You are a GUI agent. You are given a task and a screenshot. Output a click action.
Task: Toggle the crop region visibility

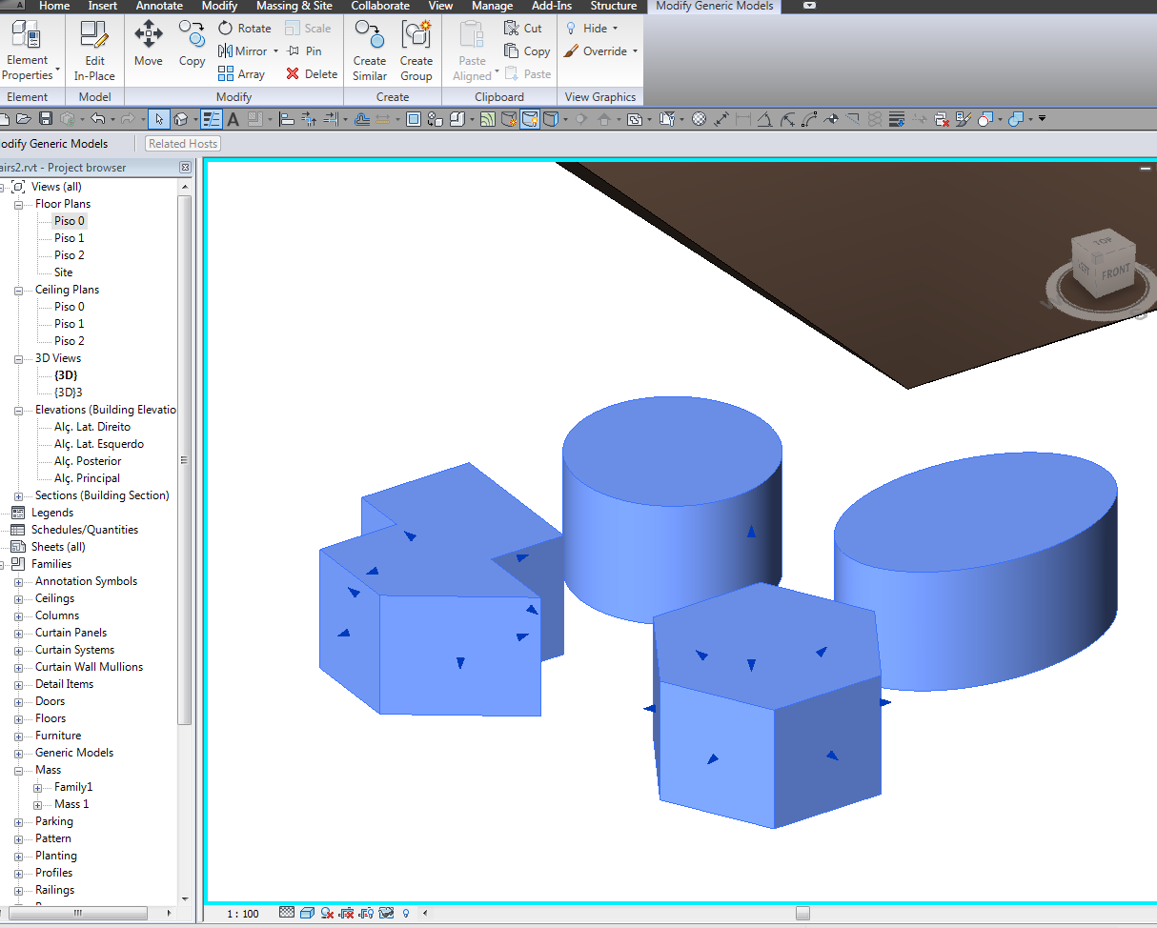point(347,913)
